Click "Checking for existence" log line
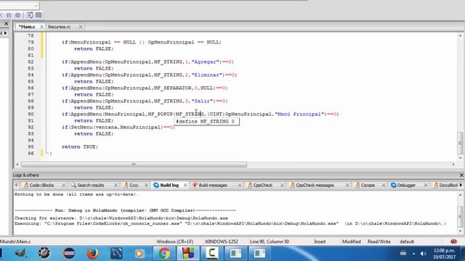The image size is (465, 261). tap(121, 218)
